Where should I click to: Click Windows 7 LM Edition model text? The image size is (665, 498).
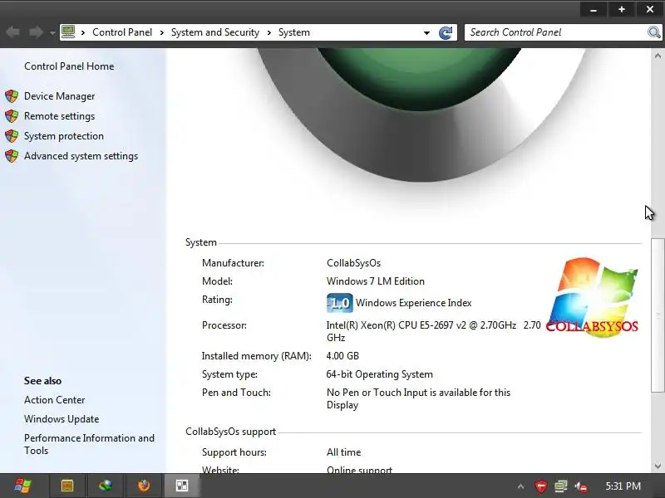[376, 281]
